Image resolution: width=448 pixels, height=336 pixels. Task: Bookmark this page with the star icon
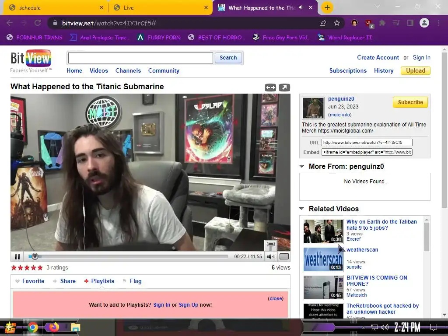click(337, 23)
